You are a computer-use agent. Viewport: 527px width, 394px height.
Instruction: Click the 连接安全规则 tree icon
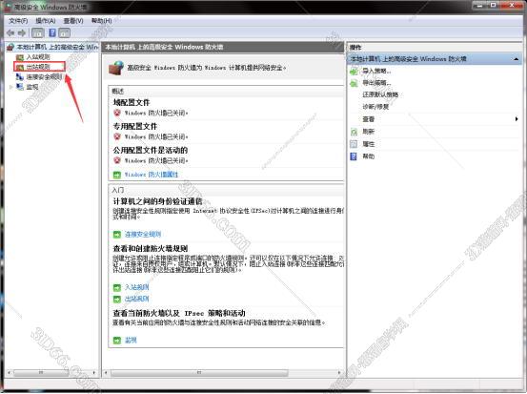(20, 77)
